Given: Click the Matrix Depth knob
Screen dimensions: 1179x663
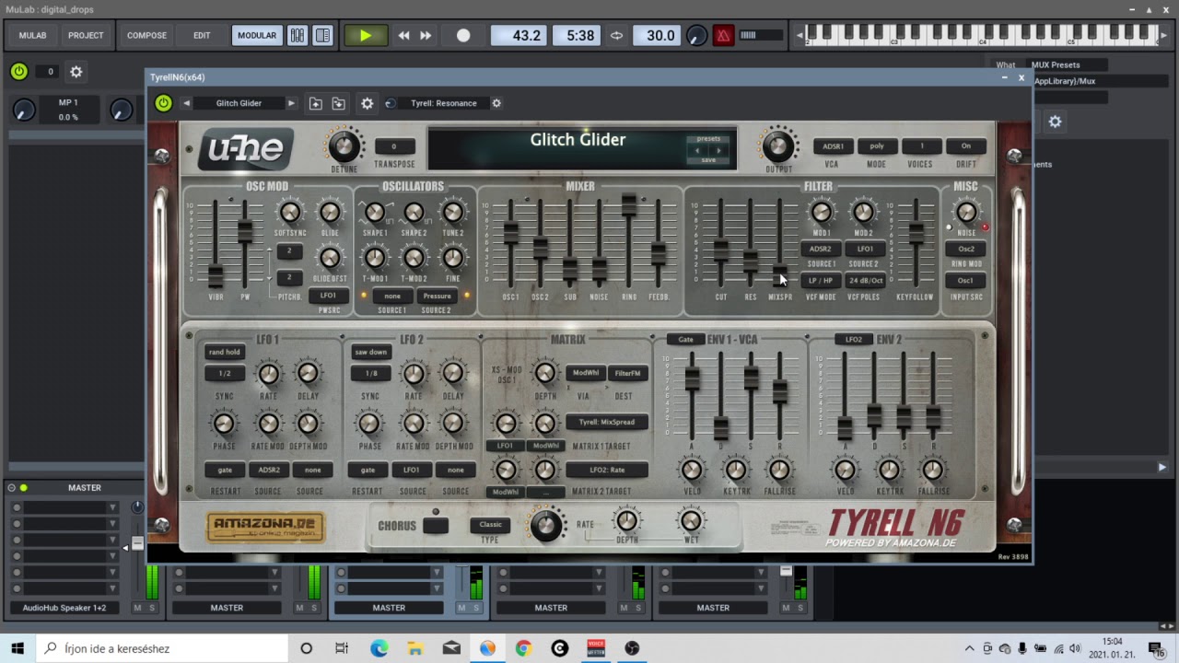Looking at the screenshot, I should (545, 373).
